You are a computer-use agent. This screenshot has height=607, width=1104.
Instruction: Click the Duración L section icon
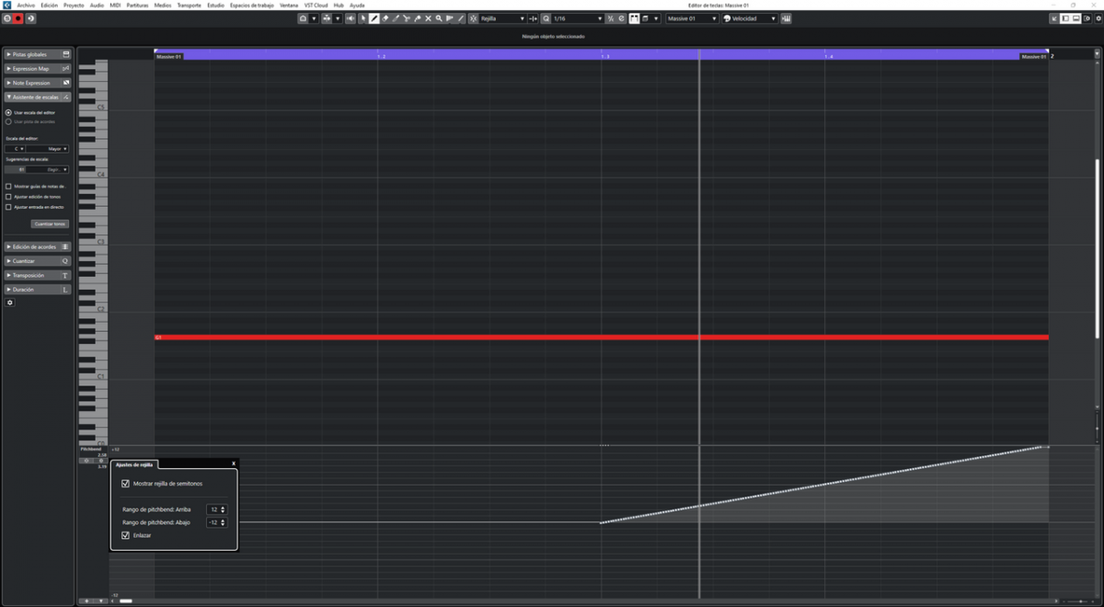coord(65,290)
